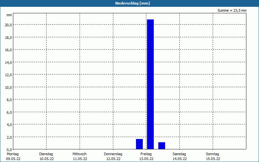Click the 'Niederschlag [mm]' title
Screen dimensions: 259x162
[132, 3]
